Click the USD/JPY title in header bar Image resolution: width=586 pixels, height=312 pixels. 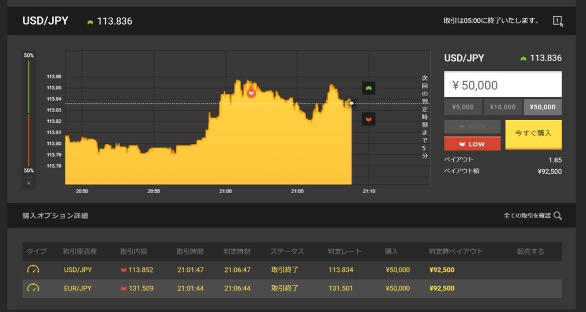[45, 21]
